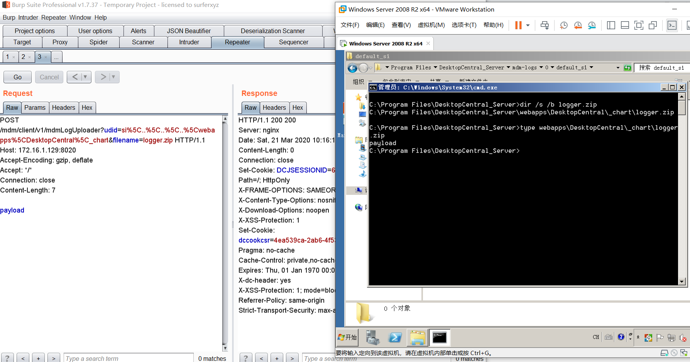Viewport: 690px width, 362px height.
Task: Open the back history dropdown arrow in Repeater
Action: (x=86, y=77)
